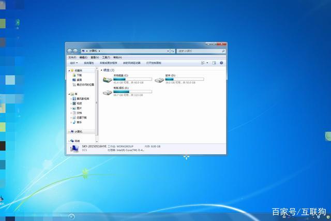
Task: Click Open Control Panel toolbar button
Action: 157,63
